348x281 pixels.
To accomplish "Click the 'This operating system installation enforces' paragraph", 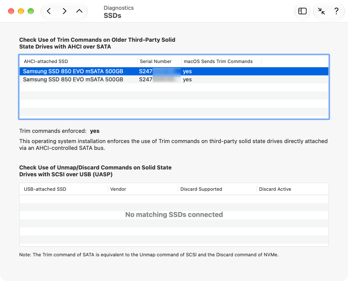I will (x=173, y=144).
